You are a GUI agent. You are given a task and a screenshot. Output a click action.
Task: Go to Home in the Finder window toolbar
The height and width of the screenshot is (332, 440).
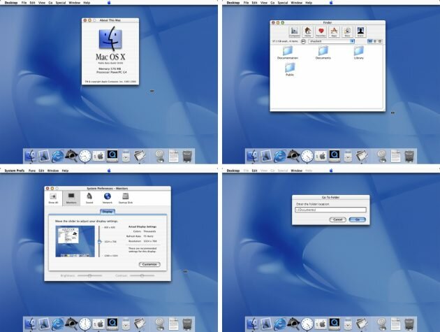tap(307, 31)
